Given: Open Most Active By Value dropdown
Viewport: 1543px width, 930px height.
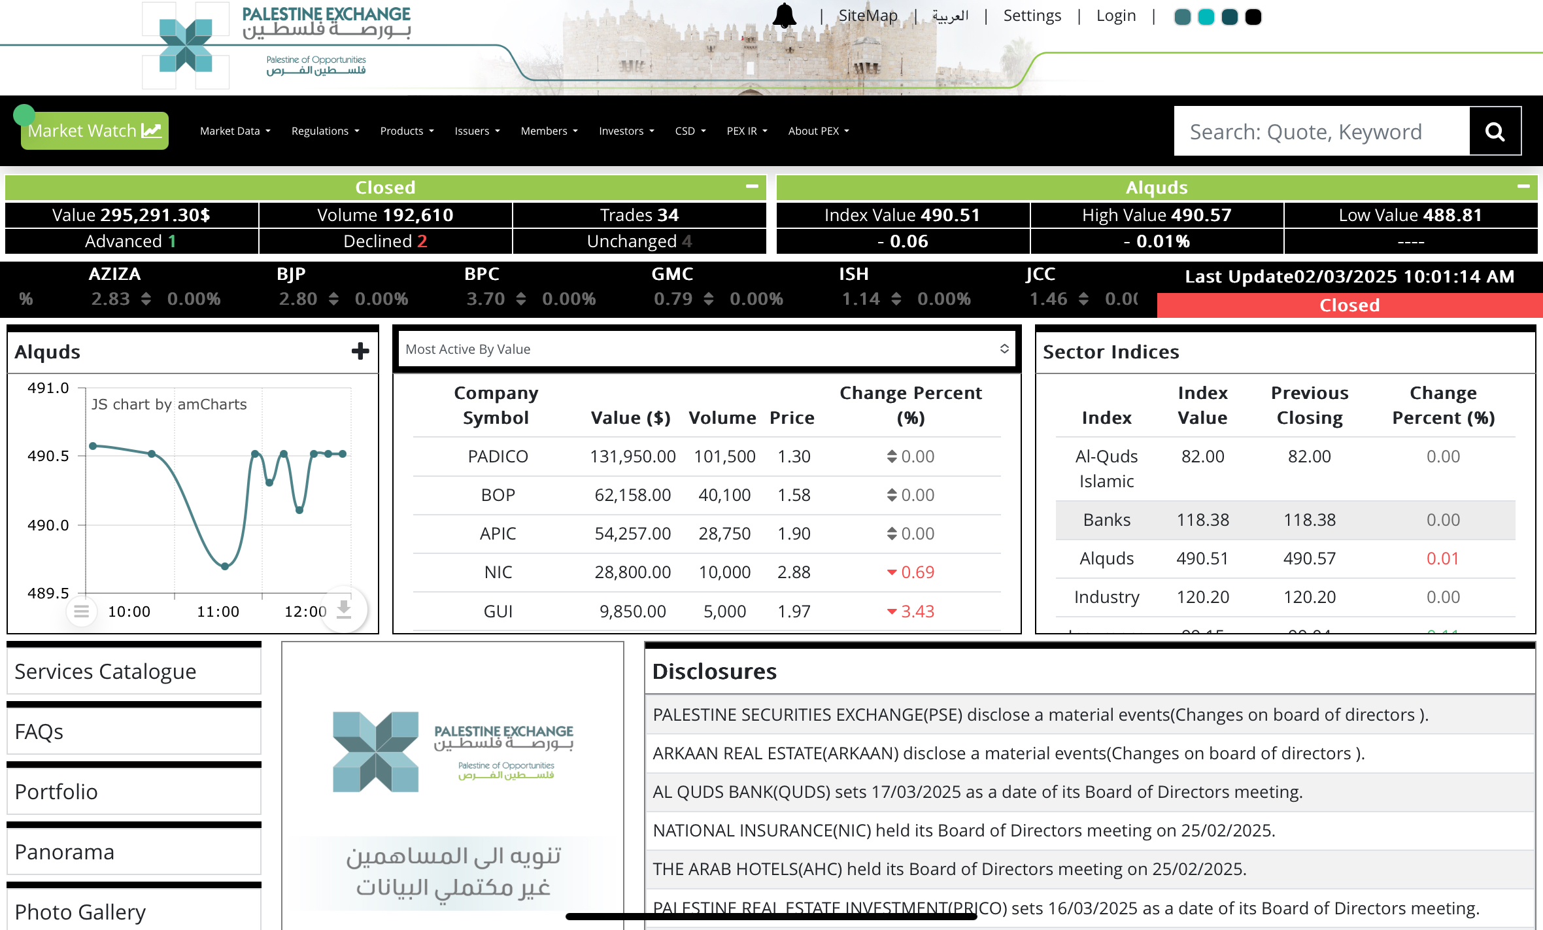Looking at the screenshot, I should coord(707,349).
